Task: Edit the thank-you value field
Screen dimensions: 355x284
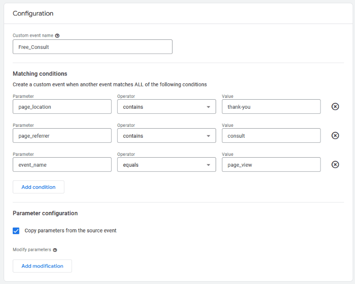Action: click(271, 106)
